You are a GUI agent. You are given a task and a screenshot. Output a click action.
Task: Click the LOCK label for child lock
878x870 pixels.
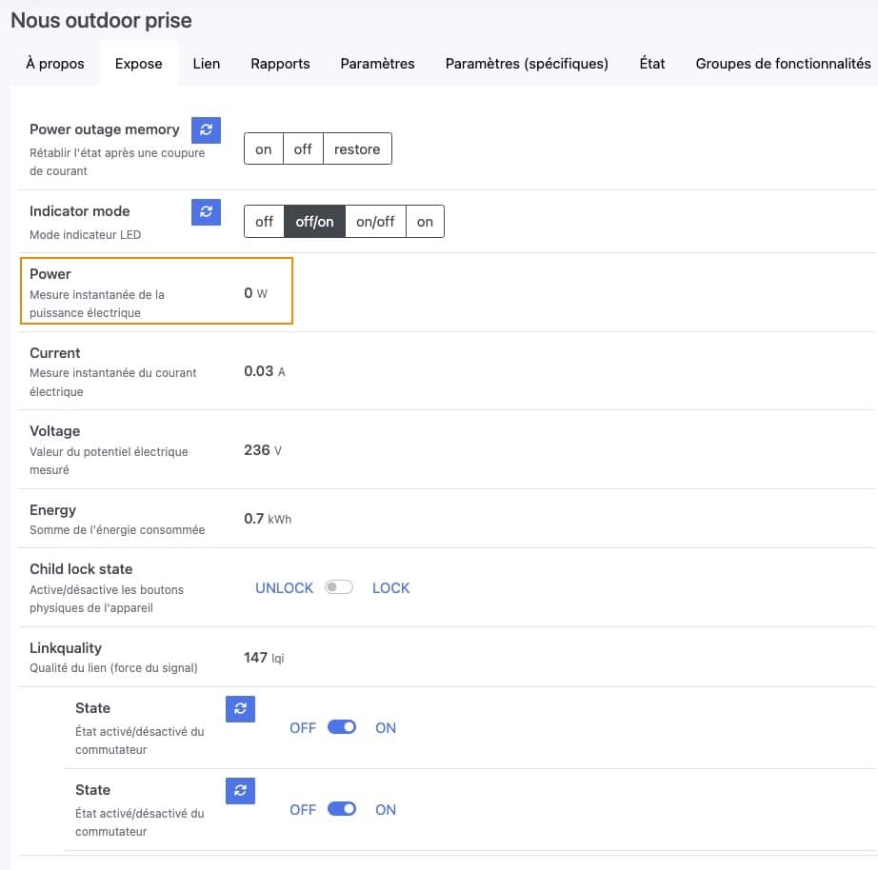390,588
